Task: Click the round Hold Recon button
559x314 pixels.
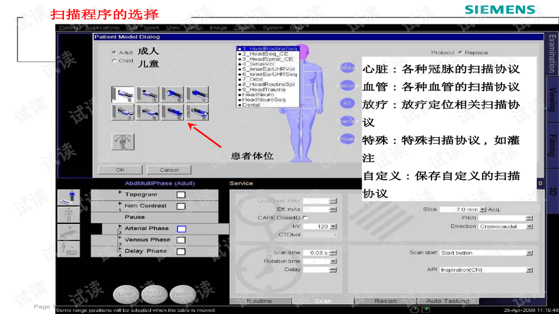Action: click(154, 294)
